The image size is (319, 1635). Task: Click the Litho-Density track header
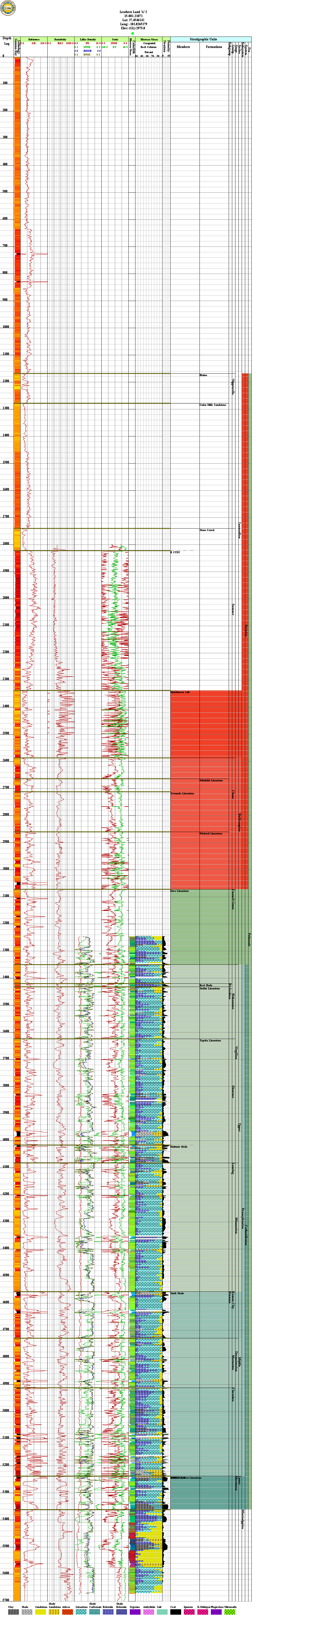pyautogui.click(x=87, y=39)
